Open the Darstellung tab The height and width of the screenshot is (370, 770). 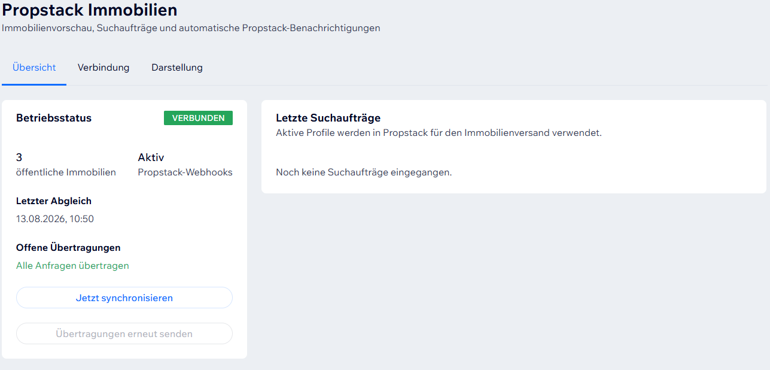(x=177, y=68)
